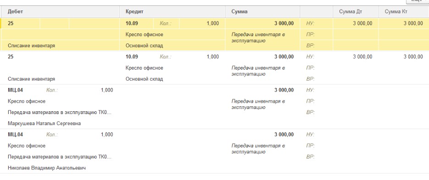Open the partially visible Ещё button

click(x=418, y=1)
